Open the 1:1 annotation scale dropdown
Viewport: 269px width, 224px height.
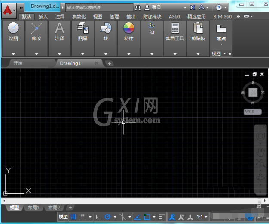click(202, 217)
